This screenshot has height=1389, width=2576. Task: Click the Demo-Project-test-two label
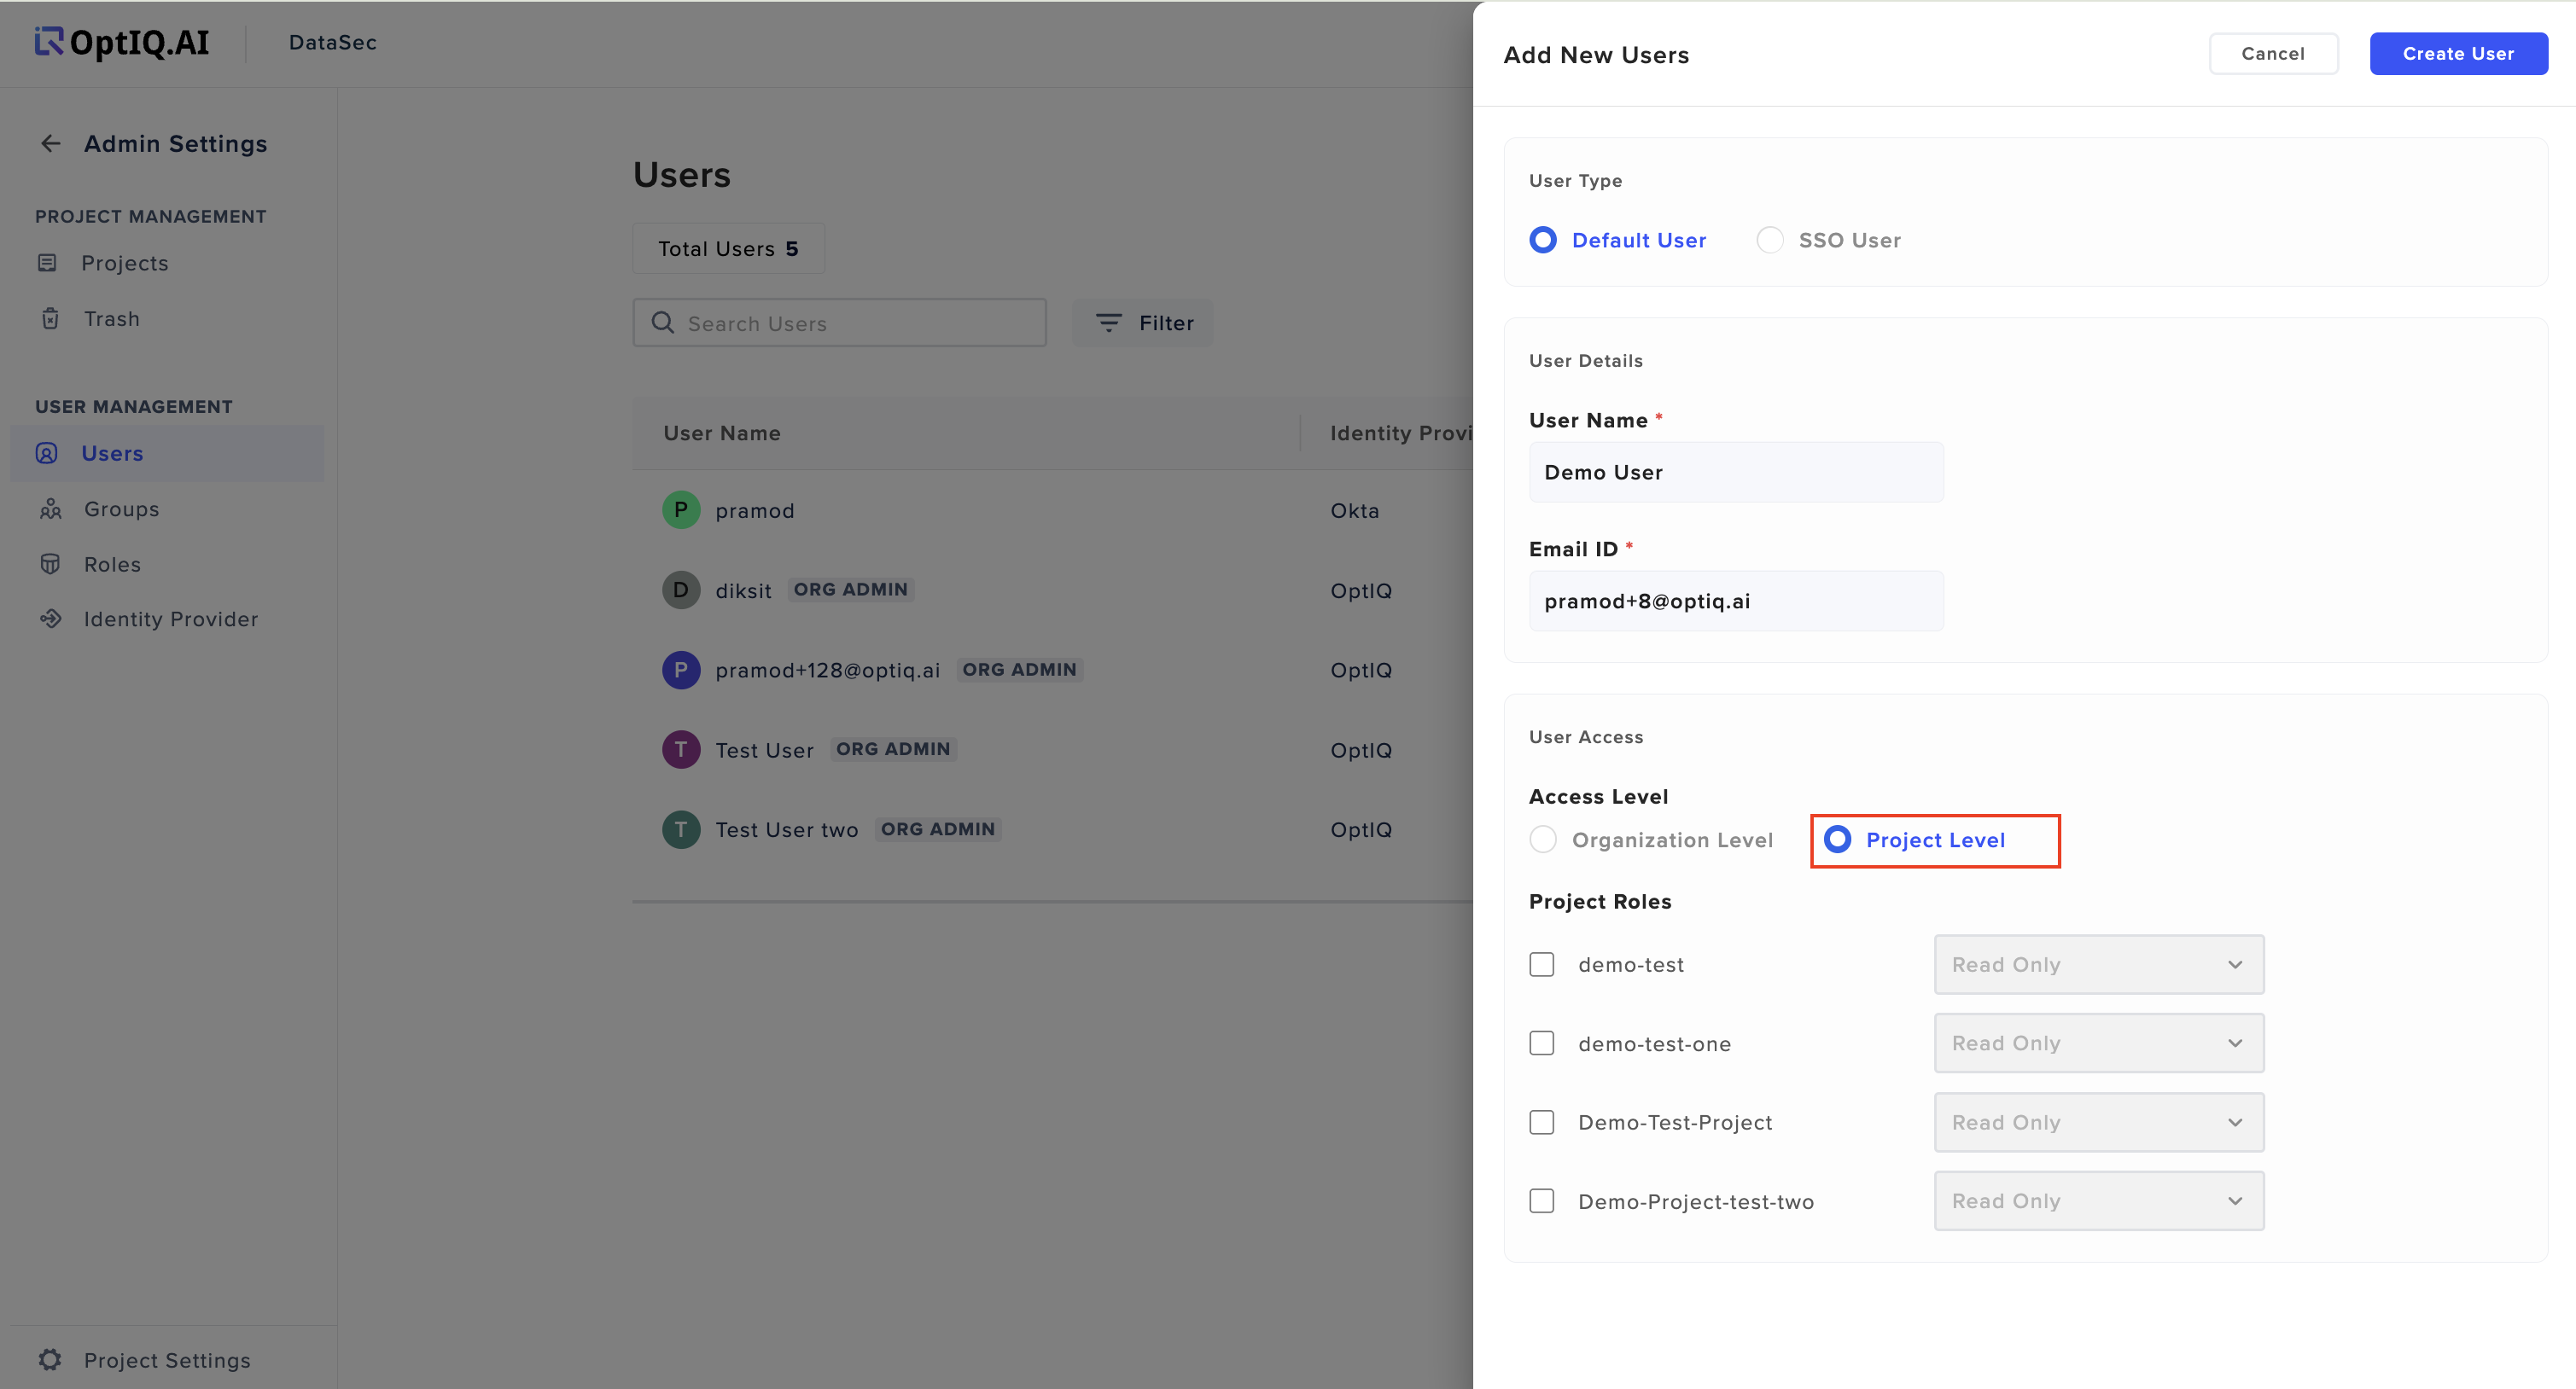[1696, 1202]
